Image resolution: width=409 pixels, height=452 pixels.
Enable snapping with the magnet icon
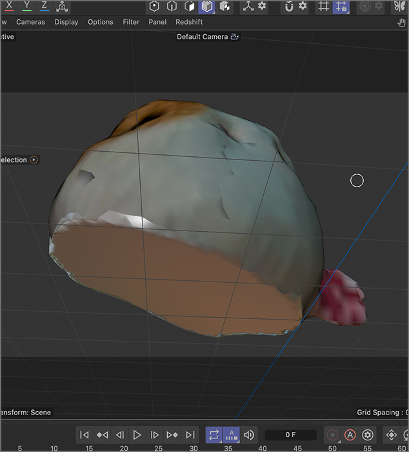pos(289,6)
